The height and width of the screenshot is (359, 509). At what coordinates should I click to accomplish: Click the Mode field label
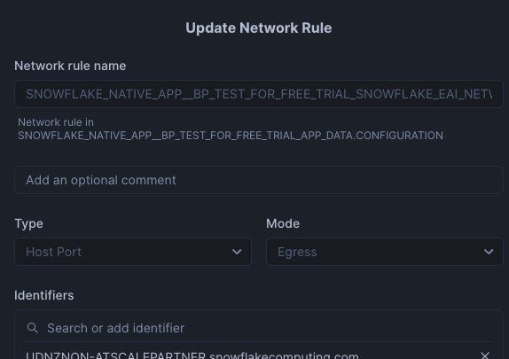(283, 223)
